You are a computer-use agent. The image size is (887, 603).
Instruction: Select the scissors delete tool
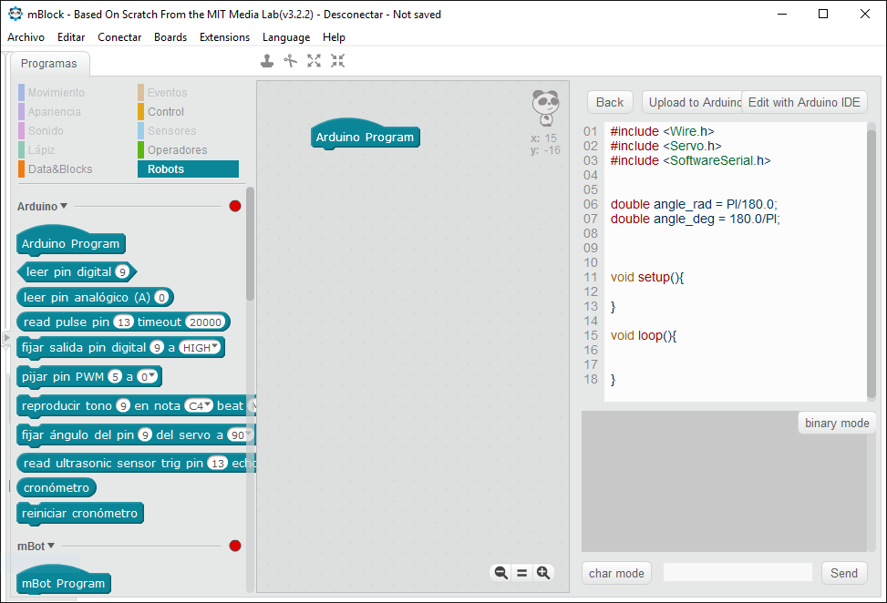(291, 61)
